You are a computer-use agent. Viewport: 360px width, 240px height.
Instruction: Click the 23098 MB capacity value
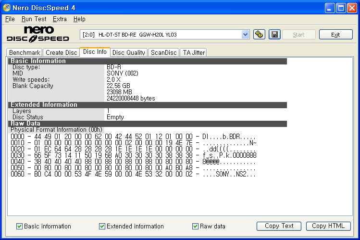click(x=119, y=92)
